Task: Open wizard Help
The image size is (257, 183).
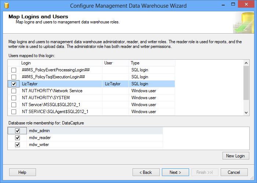Action: tap(22, 172)
